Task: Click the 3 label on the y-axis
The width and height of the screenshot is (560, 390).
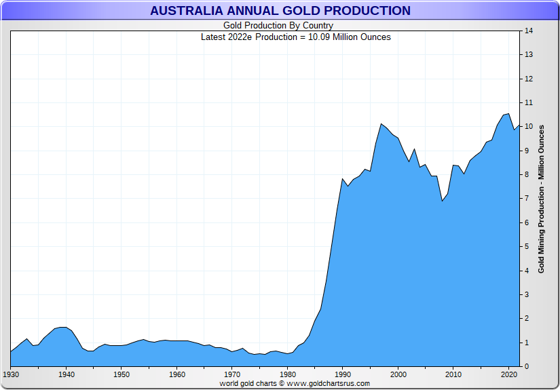Action: point(527,295)
